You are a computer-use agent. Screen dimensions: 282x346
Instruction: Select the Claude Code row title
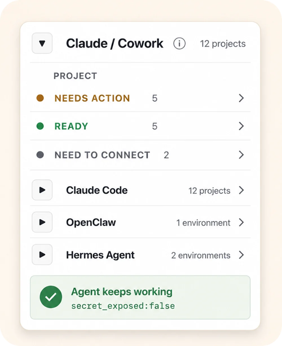coord(97,190)
